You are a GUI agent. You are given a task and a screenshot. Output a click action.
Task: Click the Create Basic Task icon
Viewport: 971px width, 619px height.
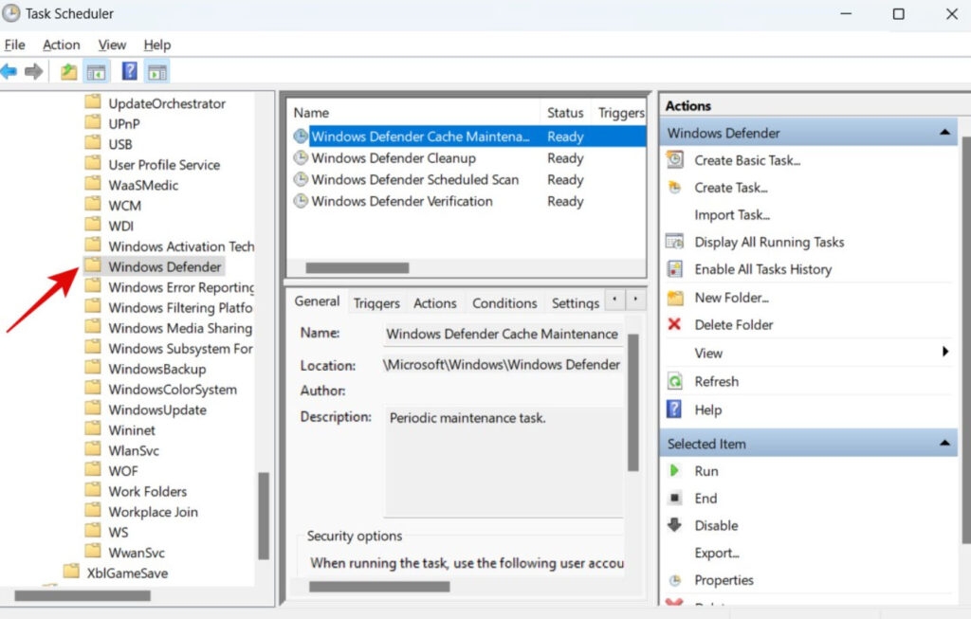coord(675,159)
